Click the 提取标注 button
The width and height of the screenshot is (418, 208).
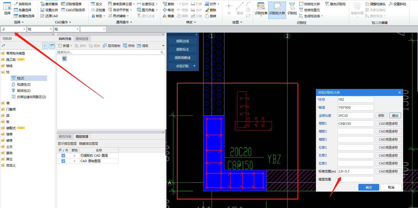pyautogui.click(x=183, y=49)
